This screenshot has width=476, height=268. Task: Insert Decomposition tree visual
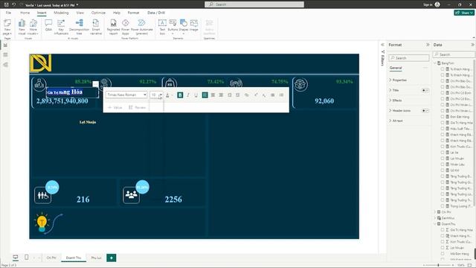pyautogui.click(x=80, y=27)
